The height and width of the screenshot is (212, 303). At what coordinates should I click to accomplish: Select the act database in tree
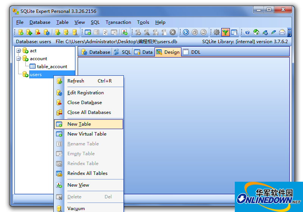tap(33, 51)
